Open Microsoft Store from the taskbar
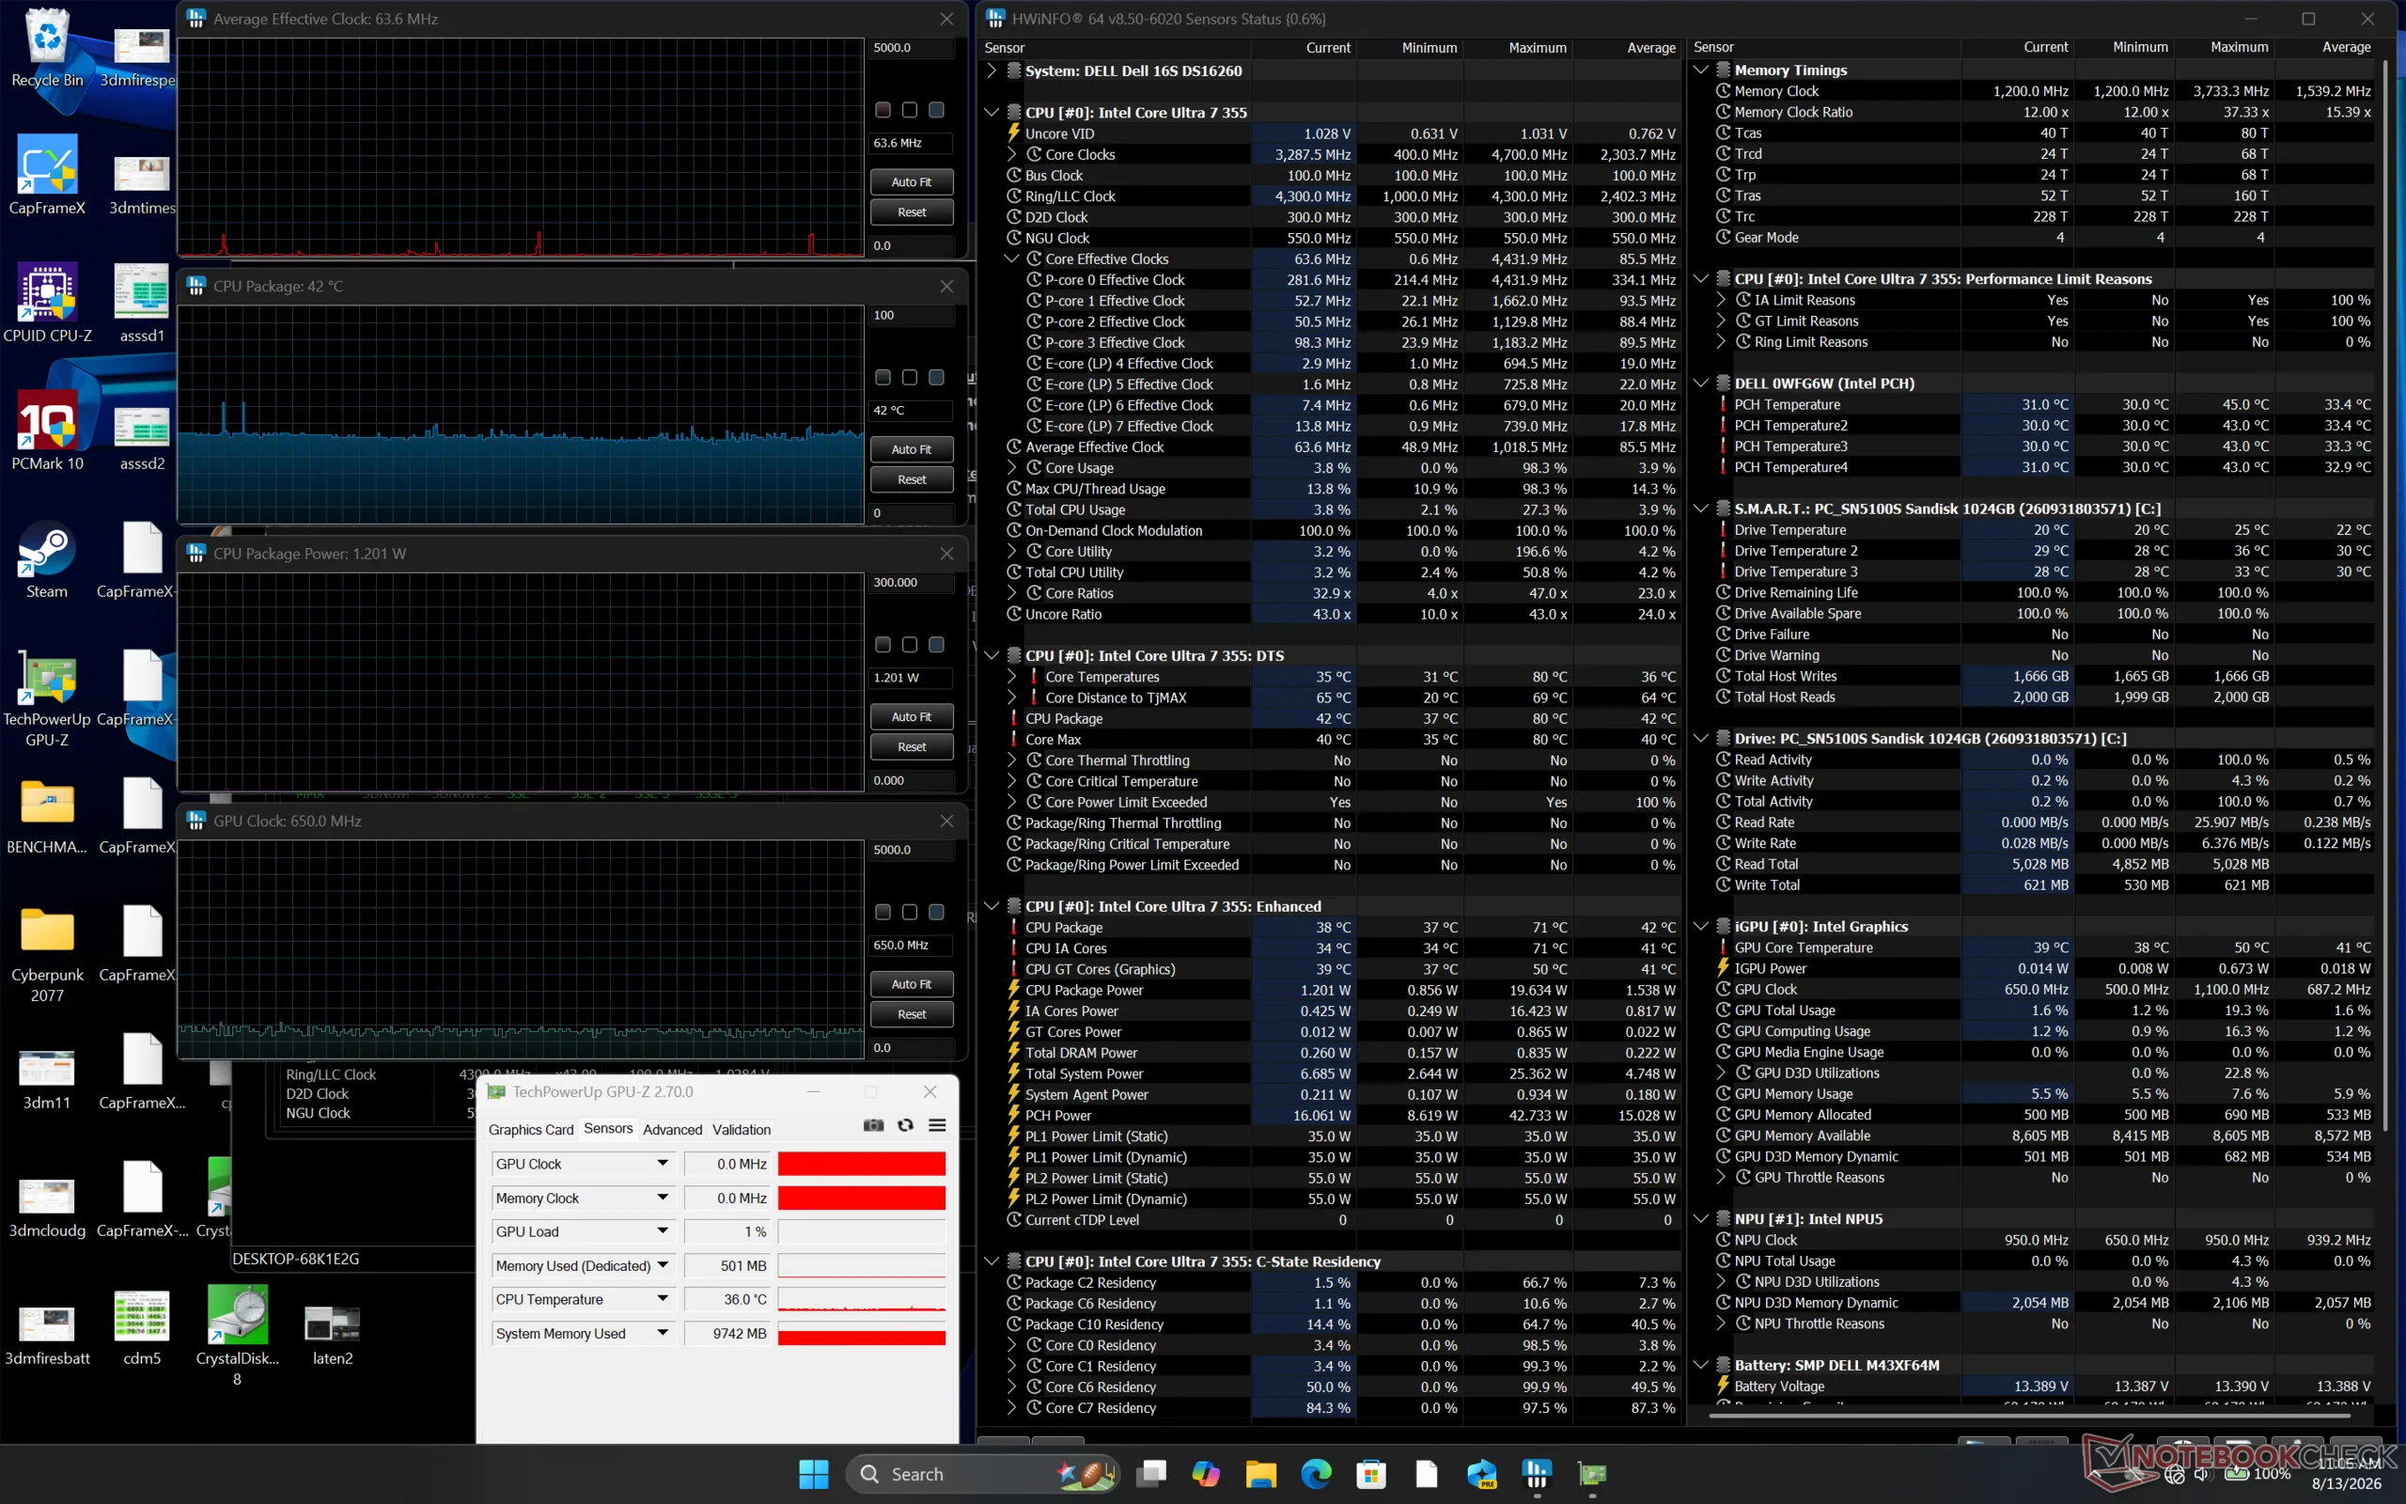2406x1504 pixels. pos(1371,1473)
